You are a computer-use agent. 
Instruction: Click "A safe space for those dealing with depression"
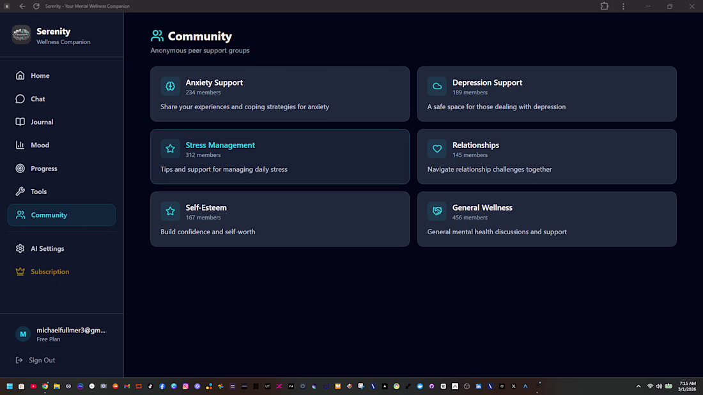(x=497, y=107)
